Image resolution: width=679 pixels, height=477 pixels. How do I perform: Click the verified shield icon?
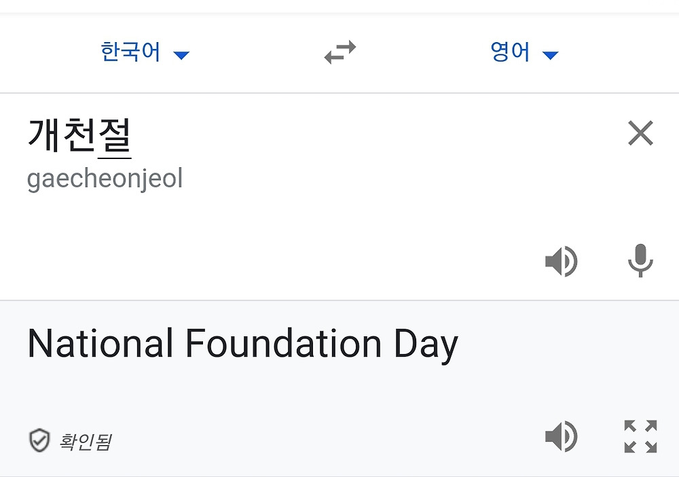click(39, 441)
